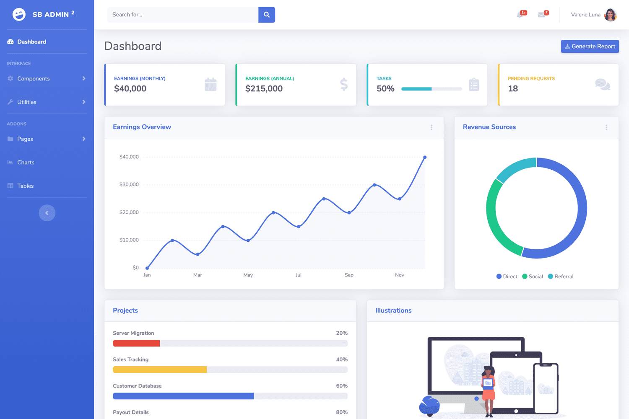This screenshot has width=629, height=419.
Task: Expand the Utilities menu chevron
Action: (83, 102)
